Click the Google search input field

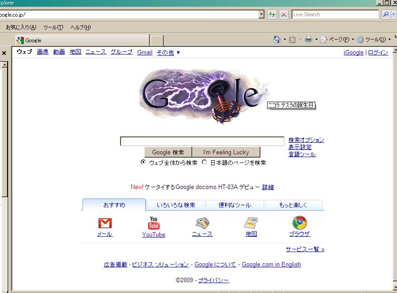click(202, 141)
